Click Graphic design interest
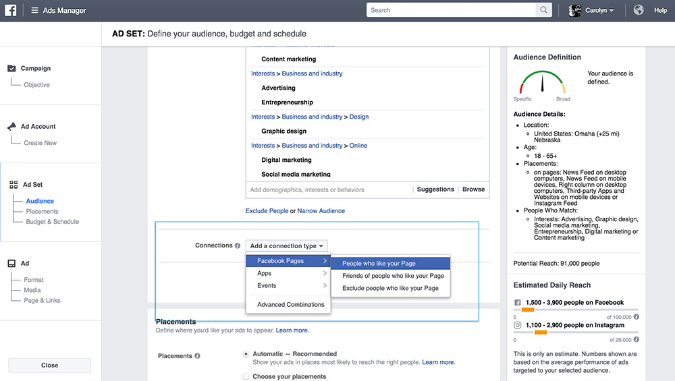The image size is (675, 381). 283,131
